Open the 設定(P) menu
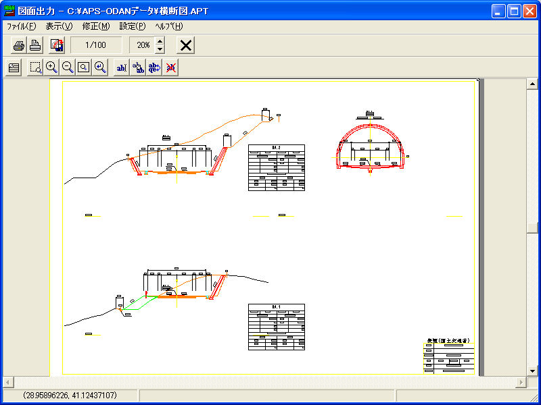The width and height of the screenshot is (541, 405). click(x=132, y=26)
